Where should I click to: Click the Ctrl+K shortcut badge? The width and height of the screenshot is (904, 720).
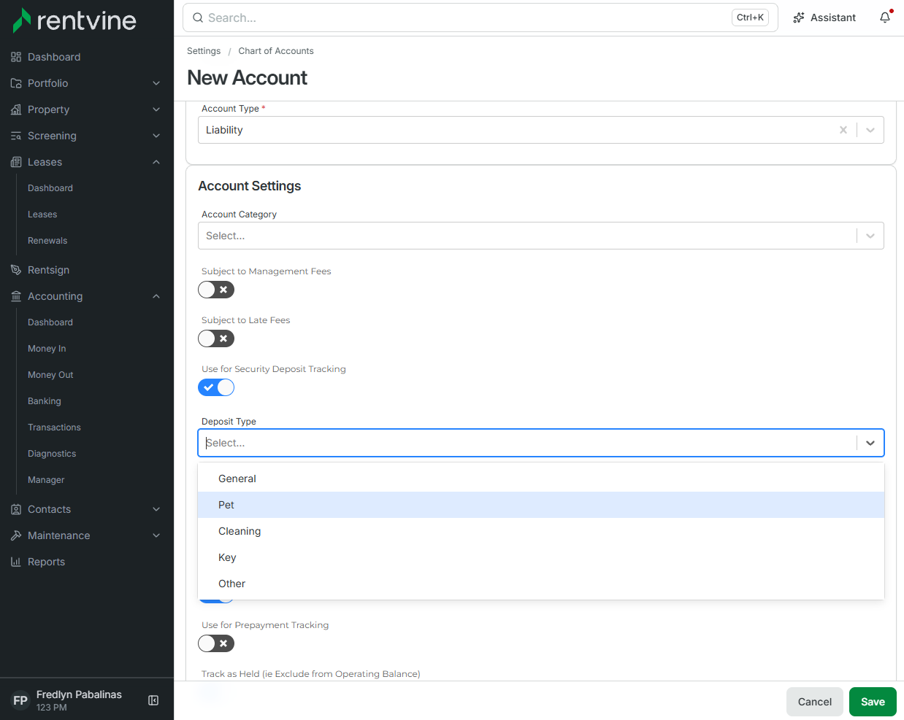click(750, 18)
